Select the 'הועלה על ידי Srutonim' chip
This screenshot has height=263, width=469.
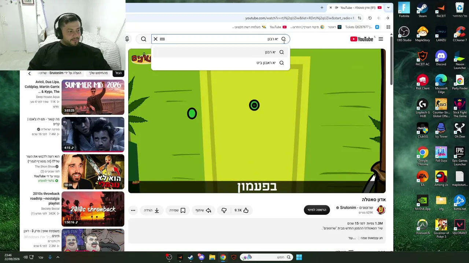pyautogui.click(x=61, y=73)
